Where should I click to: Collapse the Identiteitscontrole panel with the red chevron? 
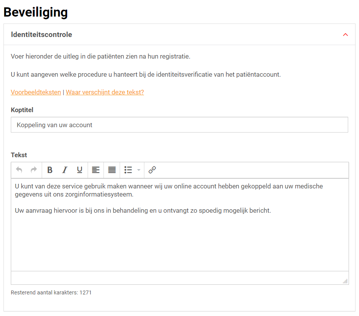(345, 35)
